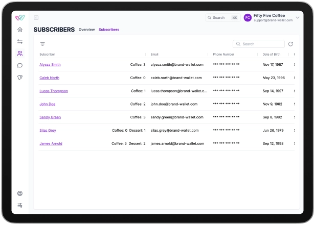Open Alyssa Smith's subscriber profile
Screen dimensions: 315x225
[50, 65]
